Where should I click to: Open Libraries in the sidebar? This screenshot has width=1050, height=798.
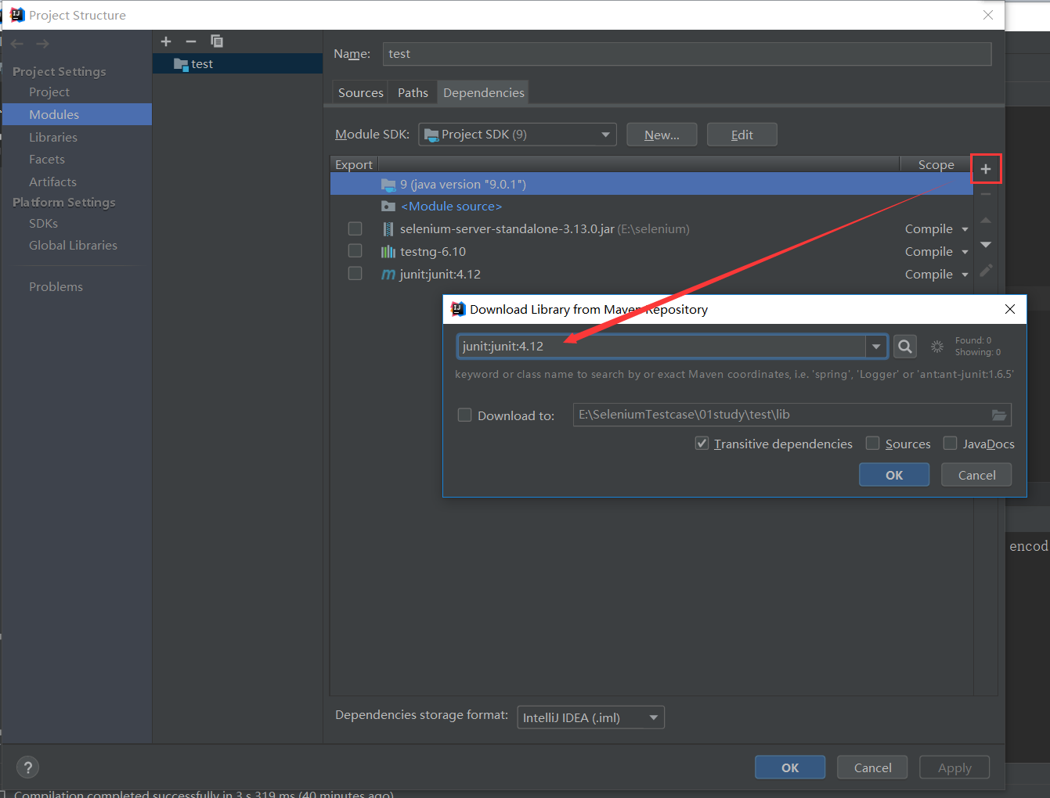(x=53, y=137)
